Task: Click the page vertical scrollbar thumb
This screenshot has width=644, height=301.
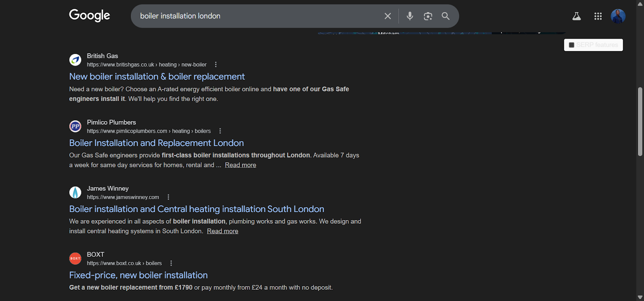Action: tap(640, 122)
